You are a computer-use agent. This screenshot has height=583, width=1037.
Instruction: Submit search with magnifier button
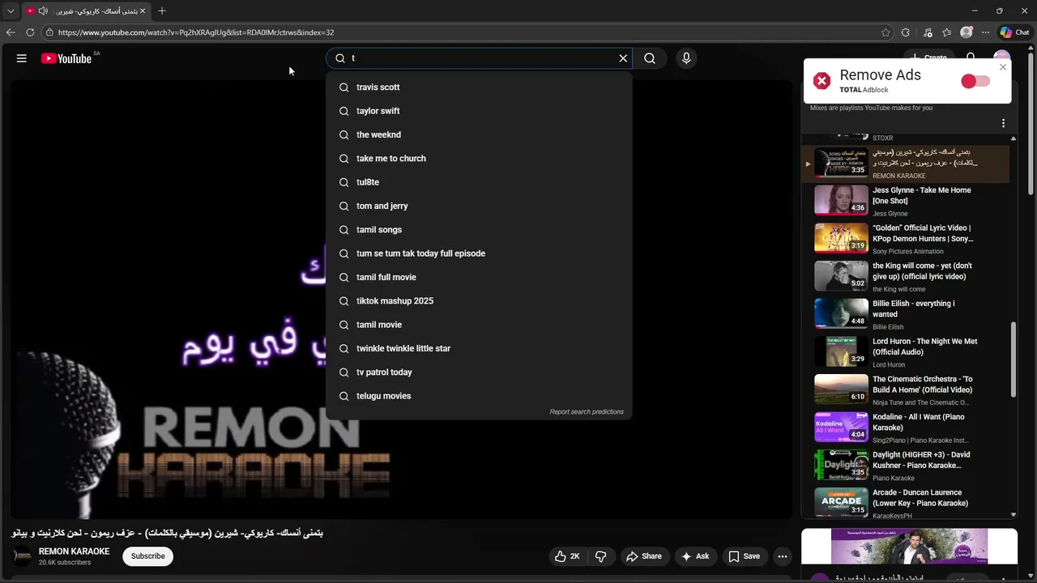pos(650,58)
